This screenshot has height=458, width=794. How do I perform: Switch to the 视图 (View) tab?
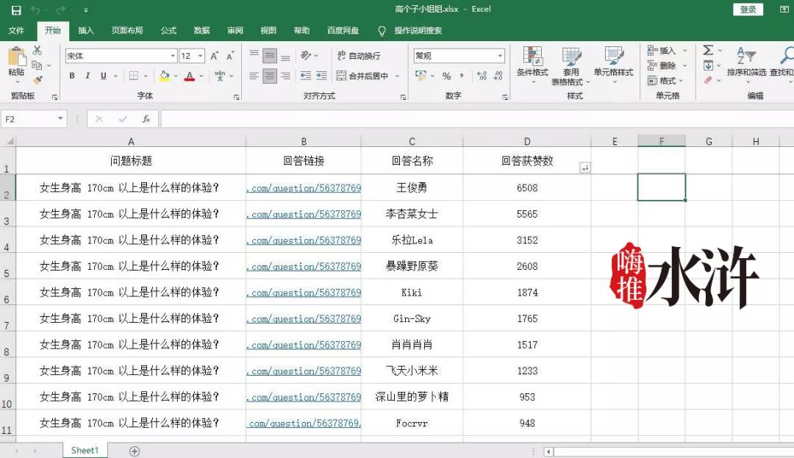268,30
